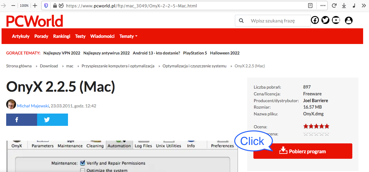
Task: Share the article on Facebook
Action: (x=22, y=120)
